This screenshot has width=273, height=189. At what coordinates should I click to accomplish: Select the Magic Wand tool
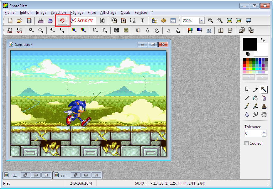(x=264, y=90)
